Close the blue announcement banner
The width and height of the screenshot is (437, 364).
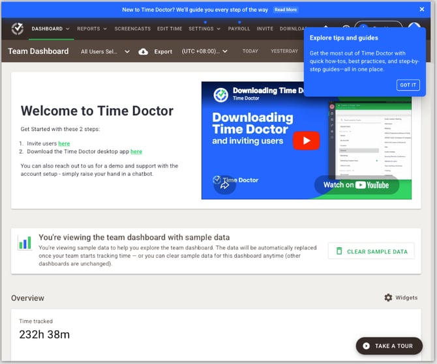tap(422, 10)
